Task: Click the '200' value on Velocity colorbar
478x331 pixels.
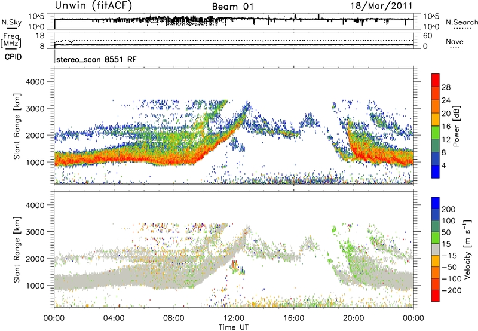Action: [448, 209]
